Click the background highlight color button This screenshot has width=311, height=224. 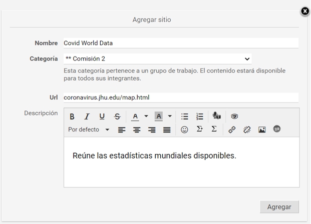159,116
